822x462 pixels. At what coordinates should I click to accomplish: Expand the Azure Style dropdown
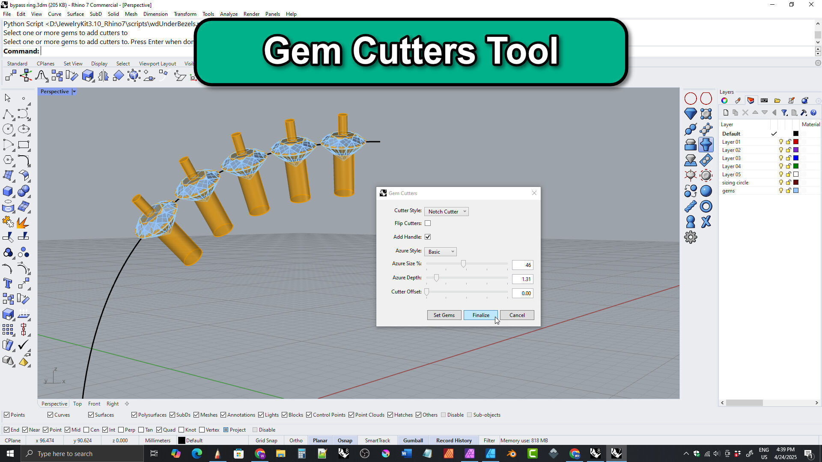click(x=441, y=252)
